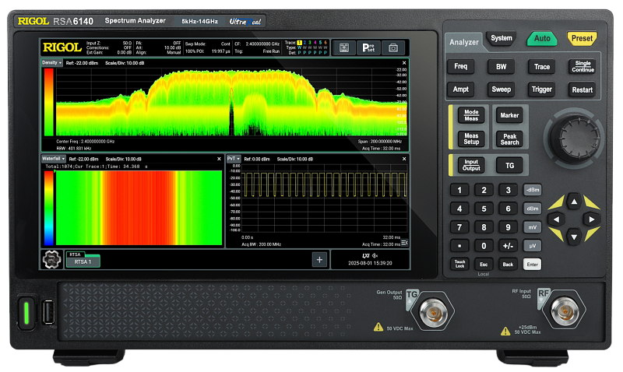Screen dimensions: 623x372
Task: Tap the Acq BW 200.00 MHz readout
Action: (261, 244)
